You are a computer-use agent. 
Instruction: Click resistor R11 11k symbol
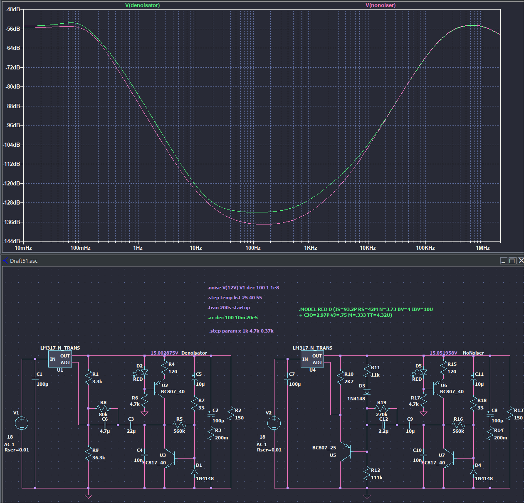367,371
